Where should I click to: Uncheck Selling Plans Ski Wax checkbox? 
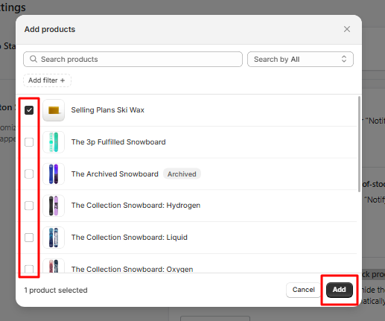coord(29,110)
